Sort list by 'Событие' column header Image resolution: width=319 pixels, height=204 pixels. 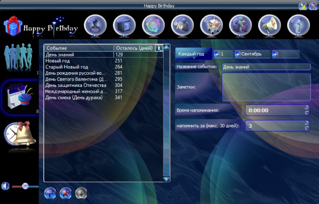79,48
